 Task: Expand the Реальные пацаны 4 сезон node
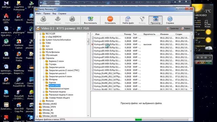44,95
